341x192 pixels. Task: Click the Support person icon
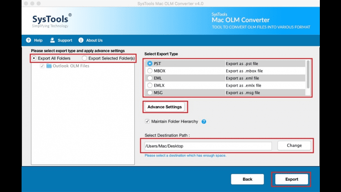[53, 40]
